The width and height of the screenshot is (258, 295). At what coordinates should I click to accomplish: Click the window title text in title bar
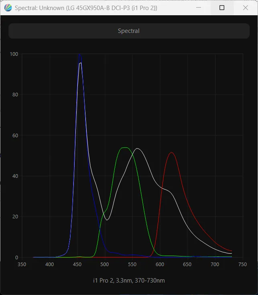pyautogui.click(x=86, y=8)
